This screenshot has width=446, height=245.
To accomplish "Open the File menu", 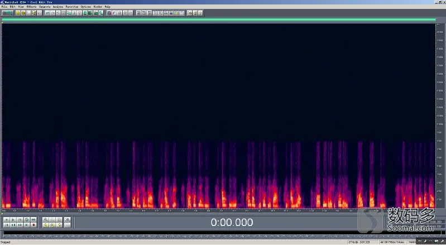I will [x=4, y=7].
